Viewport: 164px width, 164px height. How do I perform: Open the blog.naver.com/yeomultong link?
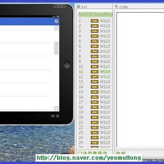tap(89, 158)
